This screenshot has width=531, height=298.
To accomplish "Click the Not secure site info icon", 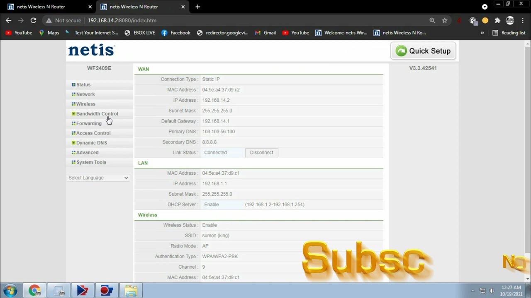I will 63,20.
